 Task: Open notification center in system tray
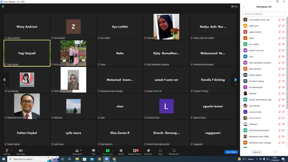(283, 159)
